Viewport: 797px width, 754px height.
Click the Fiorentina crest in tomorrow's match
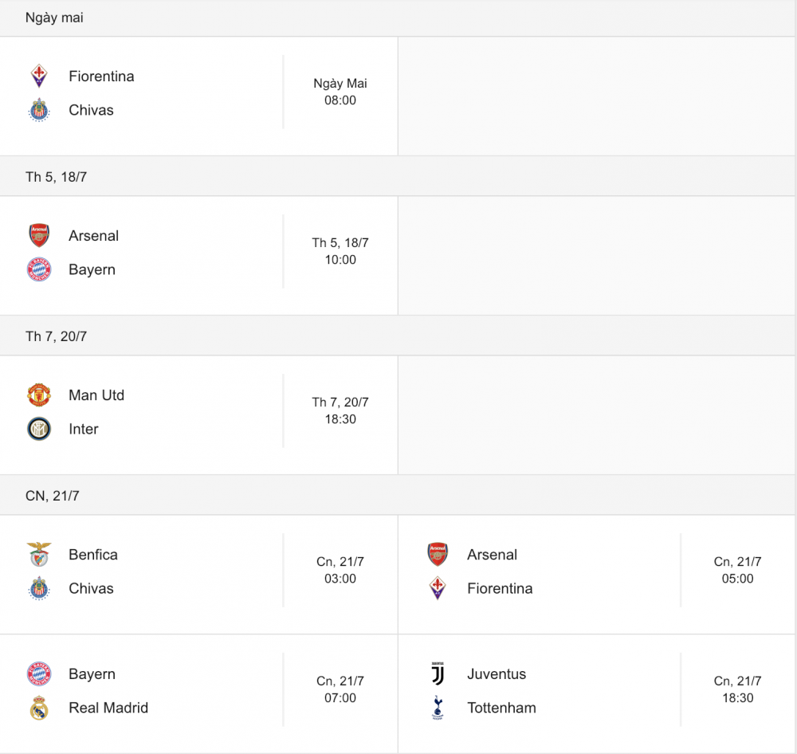pos(39,77)
